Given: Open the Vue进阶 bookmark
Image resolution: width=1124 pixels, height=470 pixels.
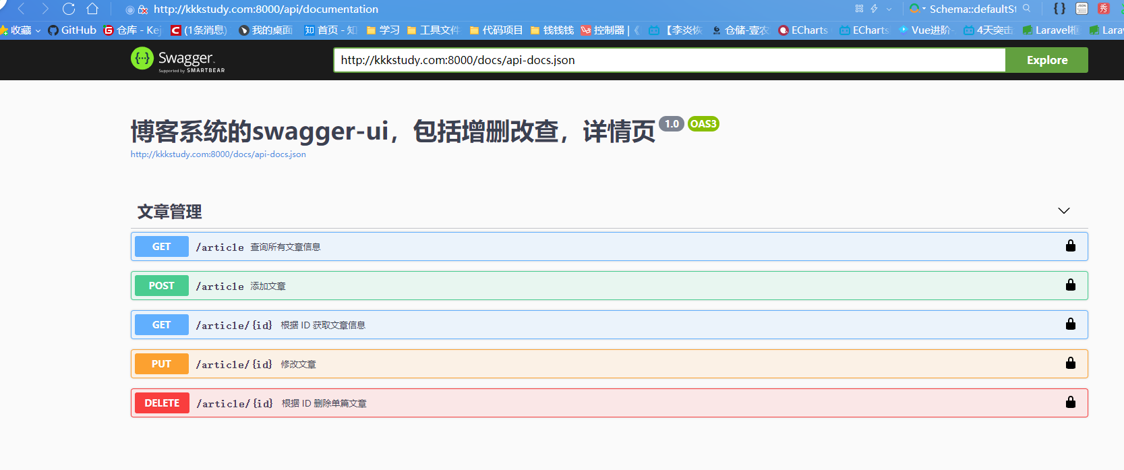Looking at the screenshot, I should coord(926,30).
